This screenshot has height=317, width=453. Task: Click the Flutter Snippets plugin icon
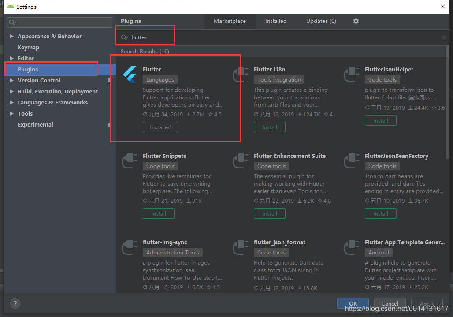[130, 160]
